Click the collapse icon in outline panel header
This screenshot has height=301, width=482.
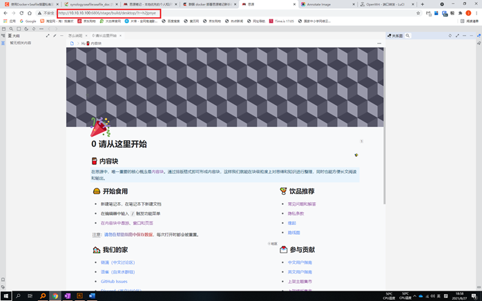point(55,36)
